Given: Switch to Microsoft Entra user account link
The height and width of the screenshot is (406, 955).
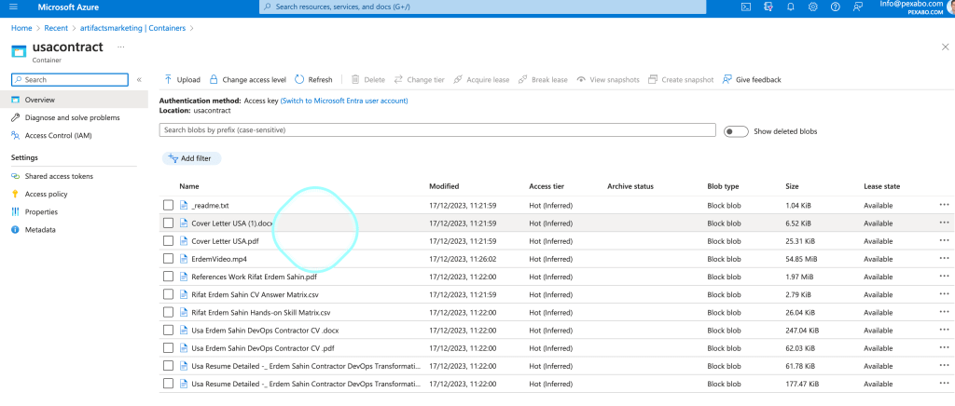Looking at the screenshot, I should coord(344,101).
